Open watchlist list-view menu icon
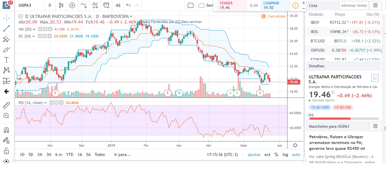The image size is (386, 169). click(375, 5)
